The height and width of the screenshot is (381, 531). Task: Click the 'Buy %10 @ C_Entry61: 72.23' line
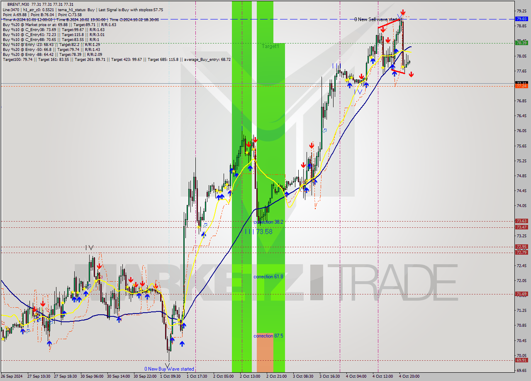pos(54,34)
